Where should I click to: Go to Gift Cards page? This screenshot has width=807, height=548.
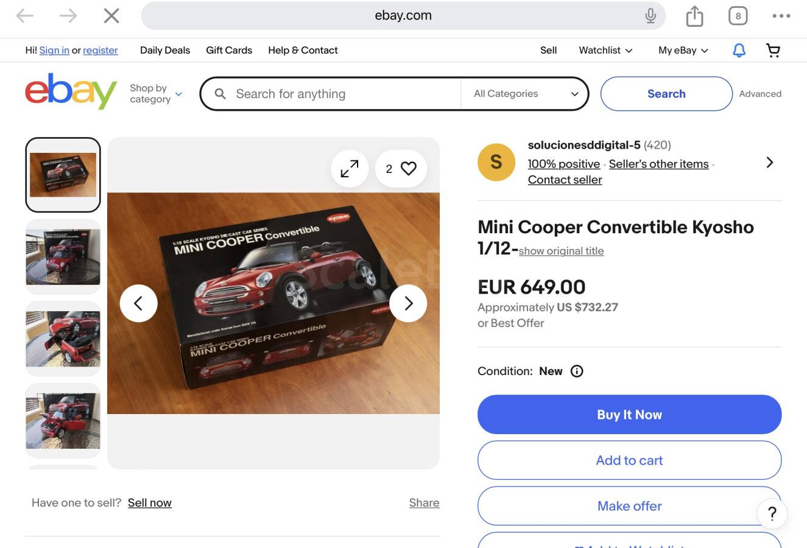(229, 51)
